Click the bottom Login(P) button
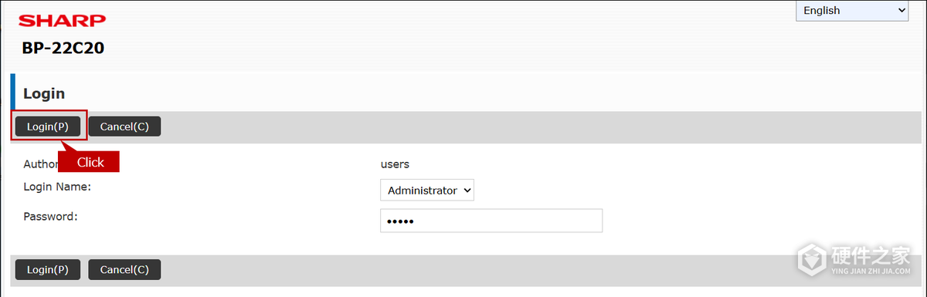This screenshot has height=297, width=927. 48,269
